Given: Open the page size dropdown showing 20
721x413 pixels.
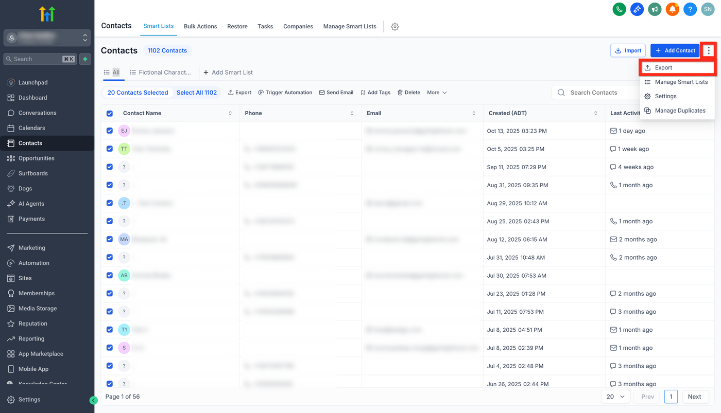Looking at the screenshot, I should pyautogui.click(x=616, y=397).
